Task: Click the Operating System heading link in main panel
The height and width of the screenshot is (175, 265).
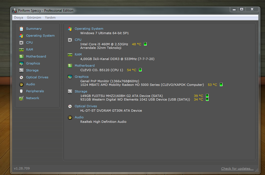Action: pyautogui.click(x=89, y=29)
